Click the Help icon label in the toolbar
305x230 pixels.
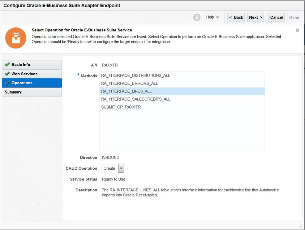[210, 17]
